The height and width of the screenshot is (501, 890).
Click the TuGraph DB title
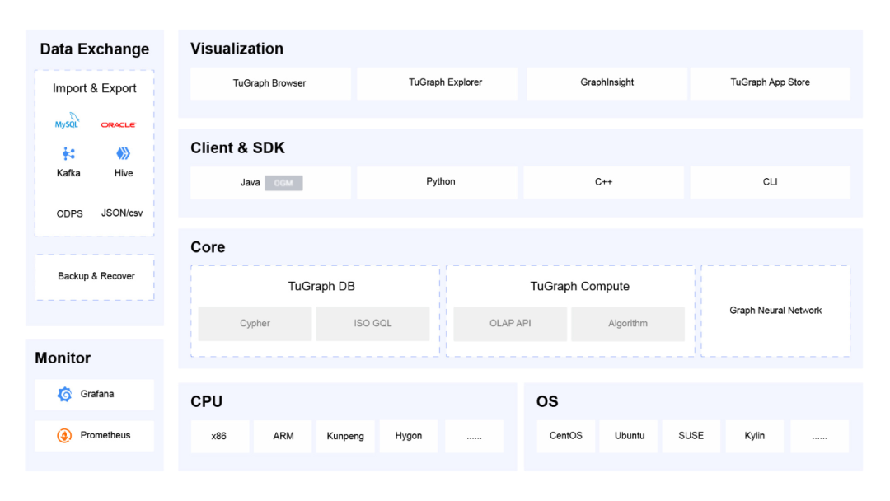tap(321, 286)
